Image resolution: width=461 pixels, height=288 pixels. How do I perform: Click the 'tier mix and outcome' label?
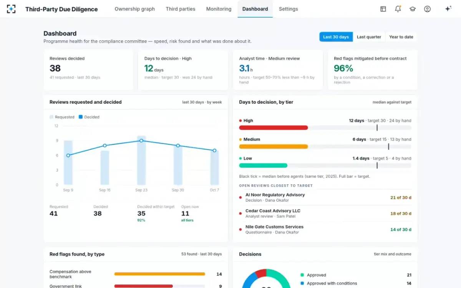pyautogui.click(x=393, y=254)
